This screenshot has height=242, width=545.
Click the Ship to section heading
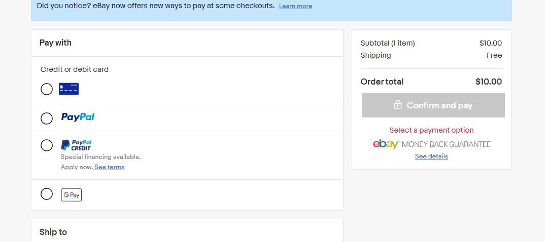53,232
